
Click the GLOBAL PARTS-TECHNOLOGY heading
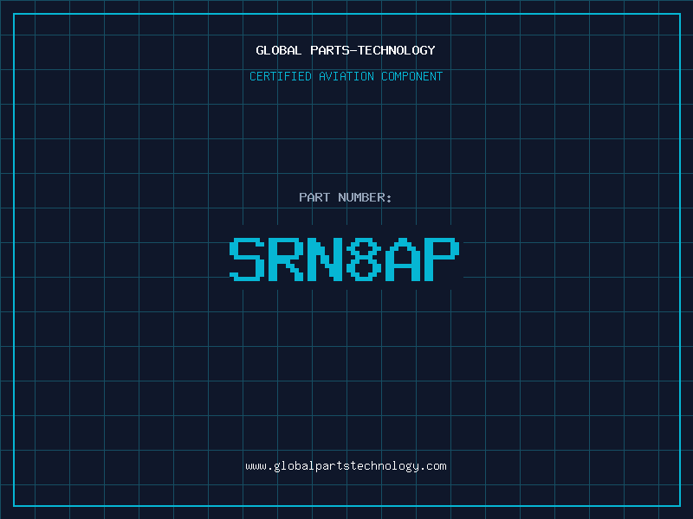click(x=346, y=50)
